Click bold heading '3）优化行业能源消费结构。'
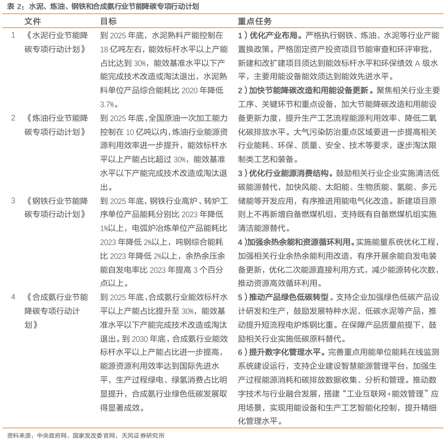The width and height of the screenshot is (446, 441). point(286,173)
